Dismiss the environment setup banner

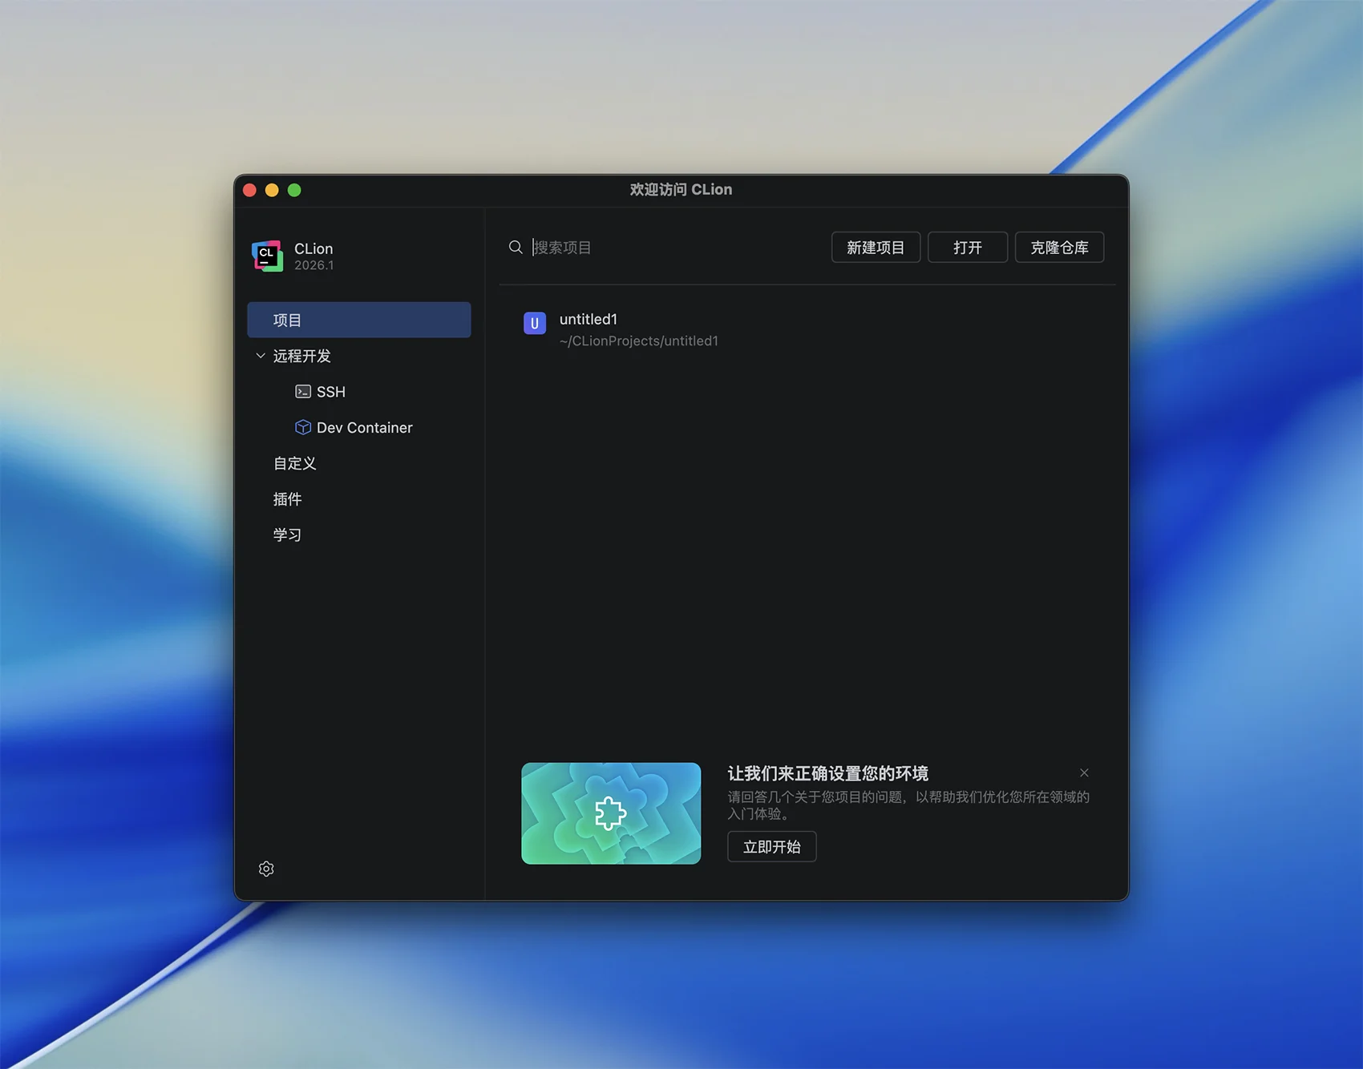click(x=1084, y=773)
